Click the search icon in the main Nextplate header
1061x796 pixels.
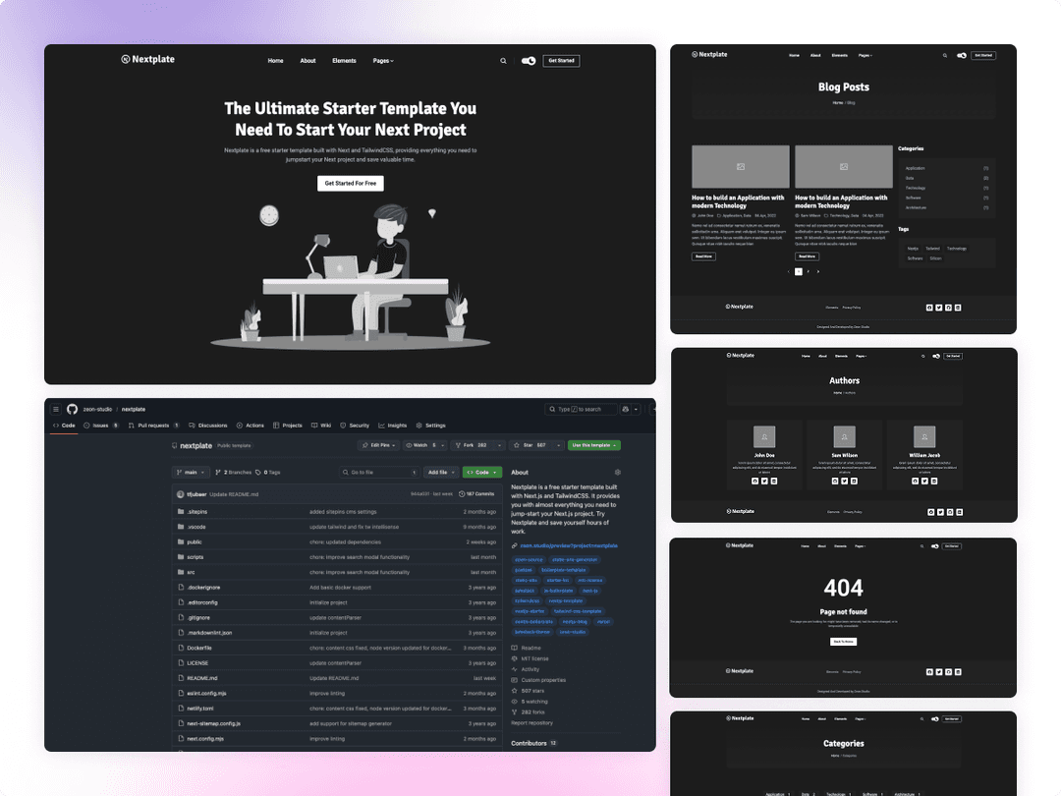(x=504, y=61)
